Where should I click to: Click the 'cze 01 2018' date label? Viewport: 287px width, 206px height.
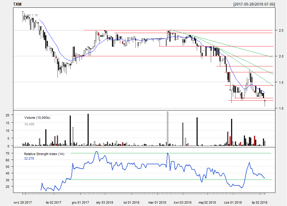(233, 202)
